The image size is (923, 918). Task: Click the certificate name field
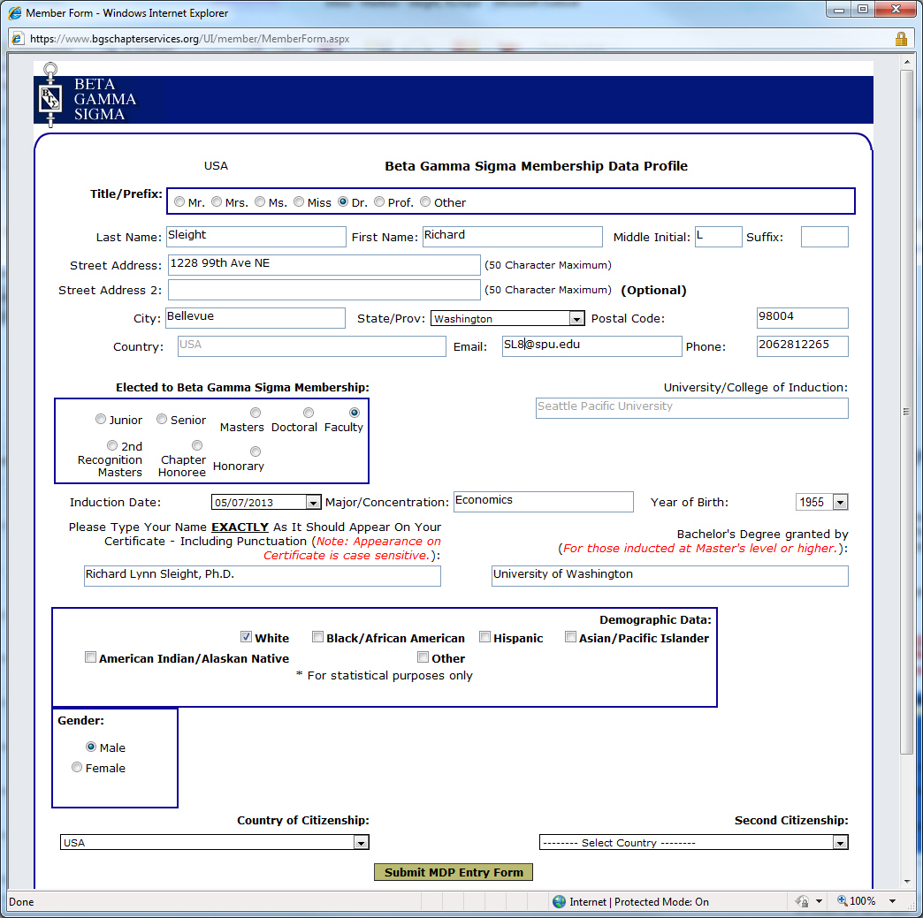click(x=263, y=575)
